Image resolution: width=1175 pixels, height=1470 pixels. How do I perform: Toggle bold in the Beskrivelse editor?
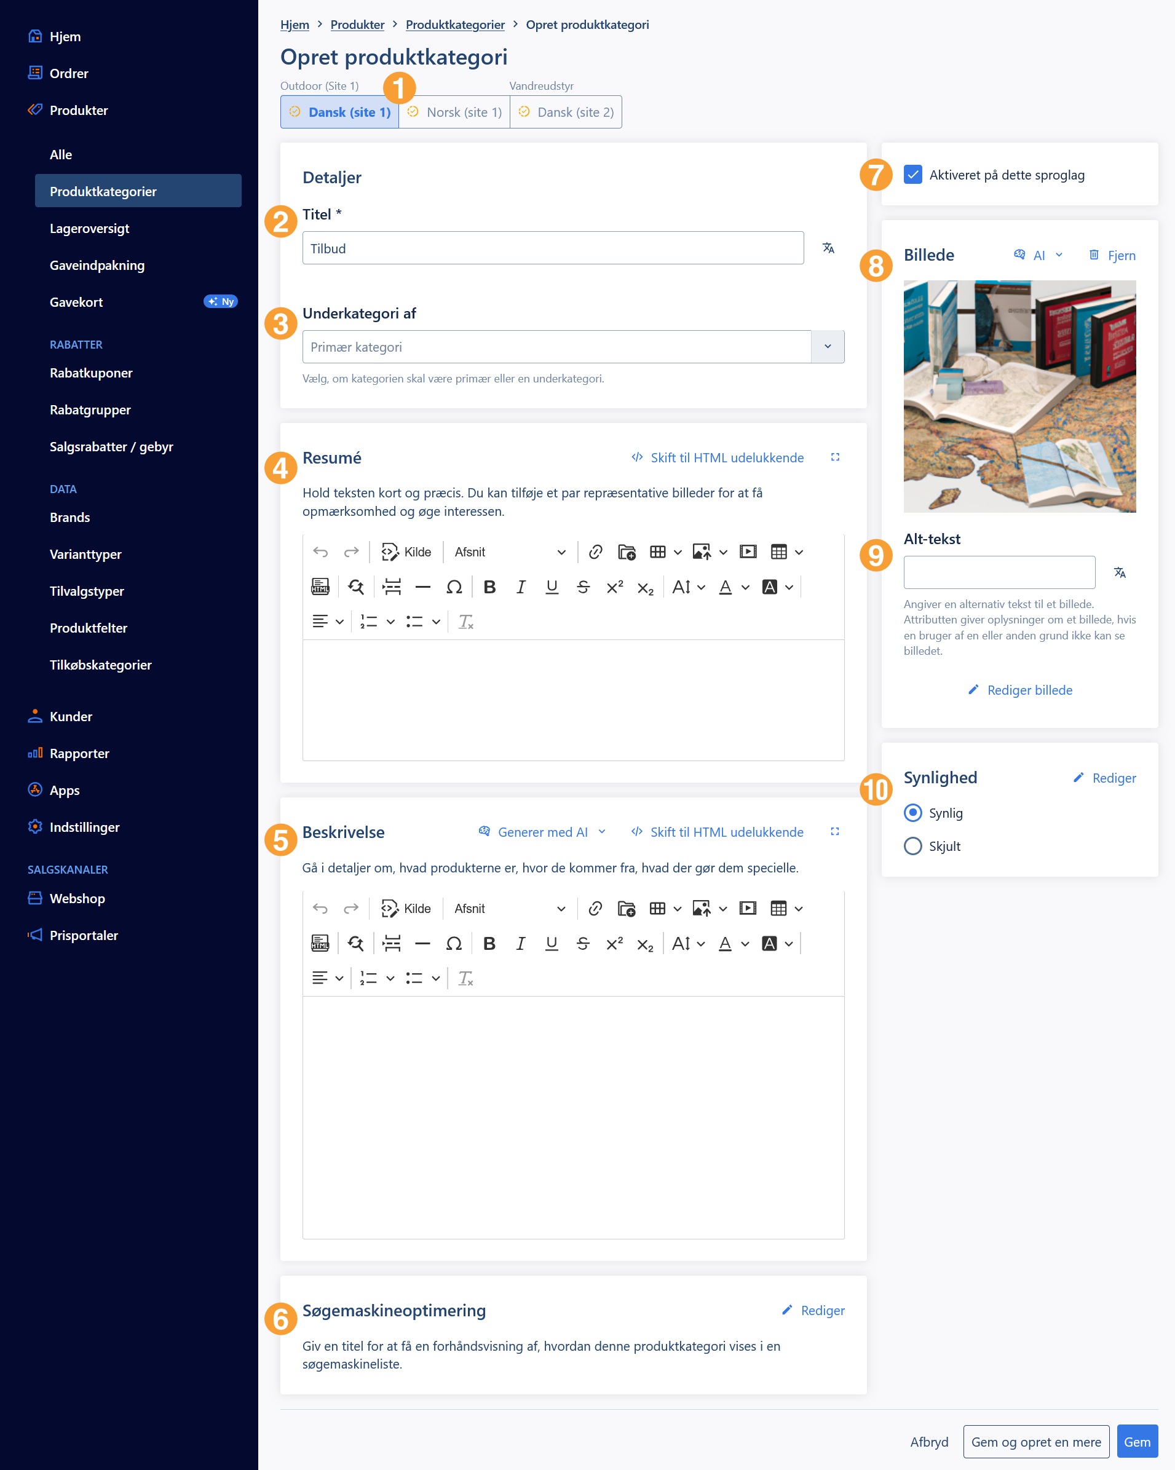point(489,944)
